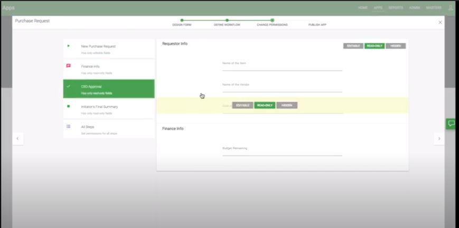Open the HOME navigation item
Image resolution: width=459 pixels, height=228 pixels.
363,8
